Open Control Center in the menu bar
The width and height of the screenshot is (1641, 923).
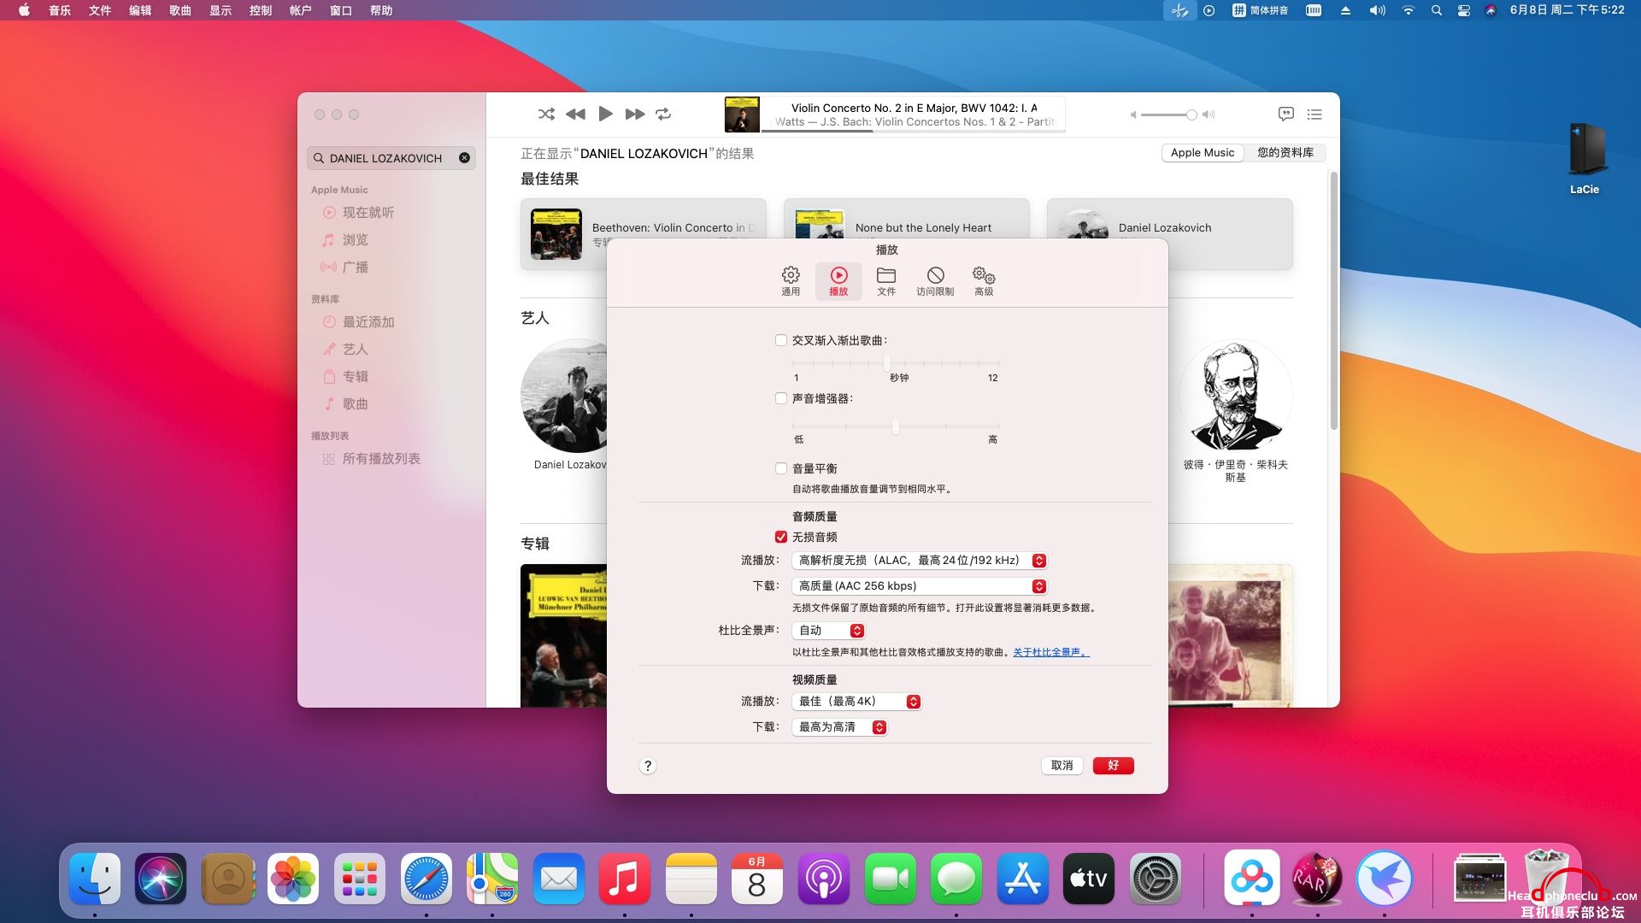pos(1464,10)
